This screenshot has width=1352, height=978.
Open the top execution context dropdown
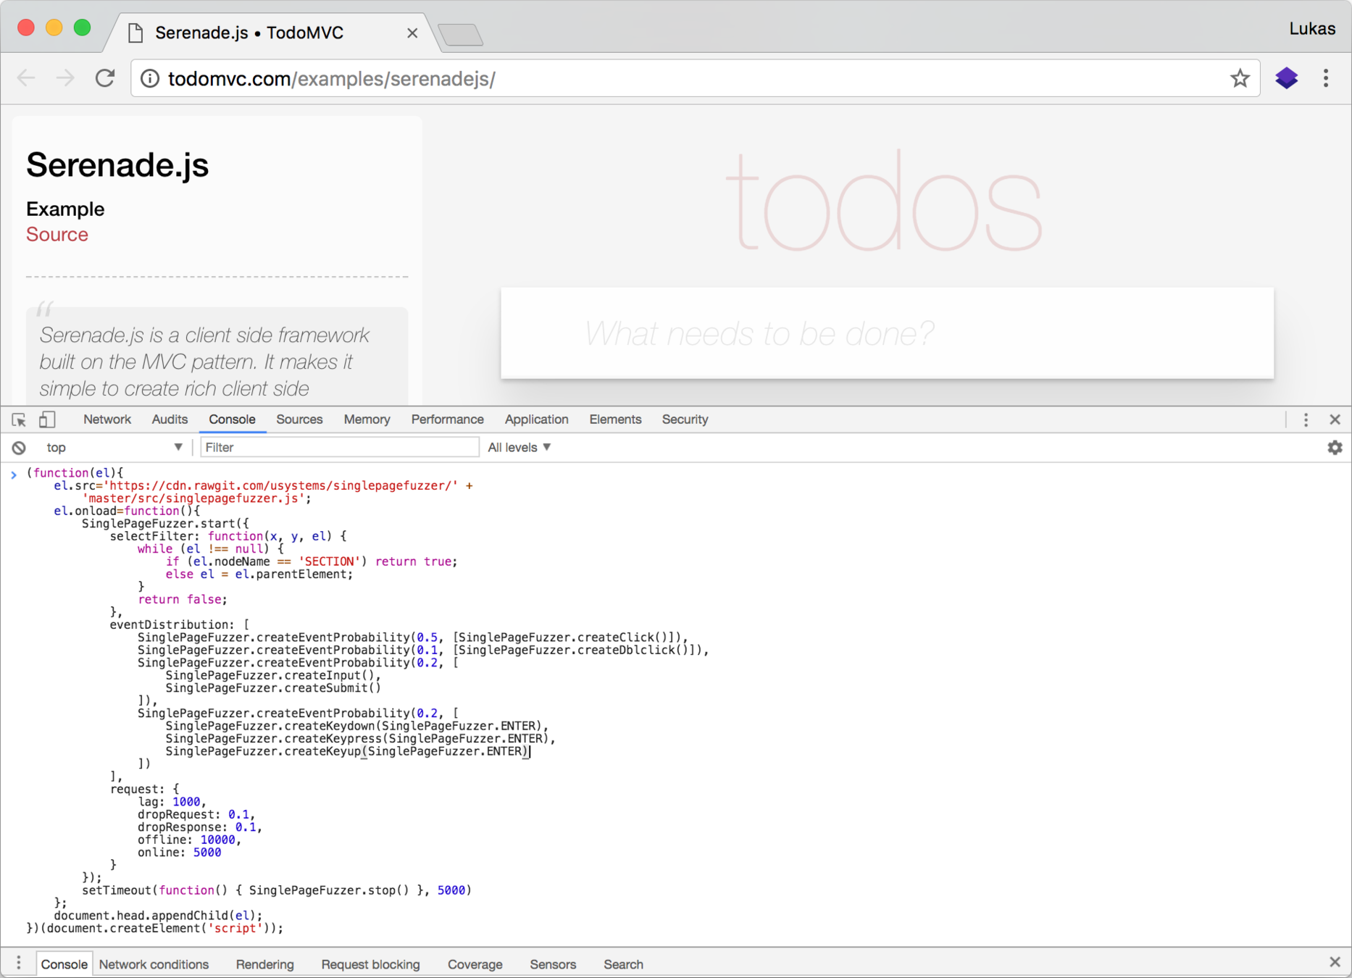(114, 448)
